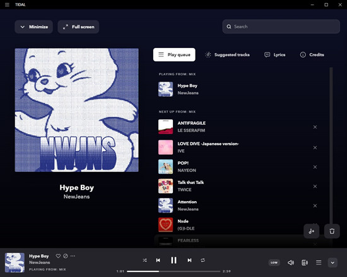347x277 pixels.
Task: Remove LOVE DIVE -Japanese version- from queue
Action: (x=315, y=147)
